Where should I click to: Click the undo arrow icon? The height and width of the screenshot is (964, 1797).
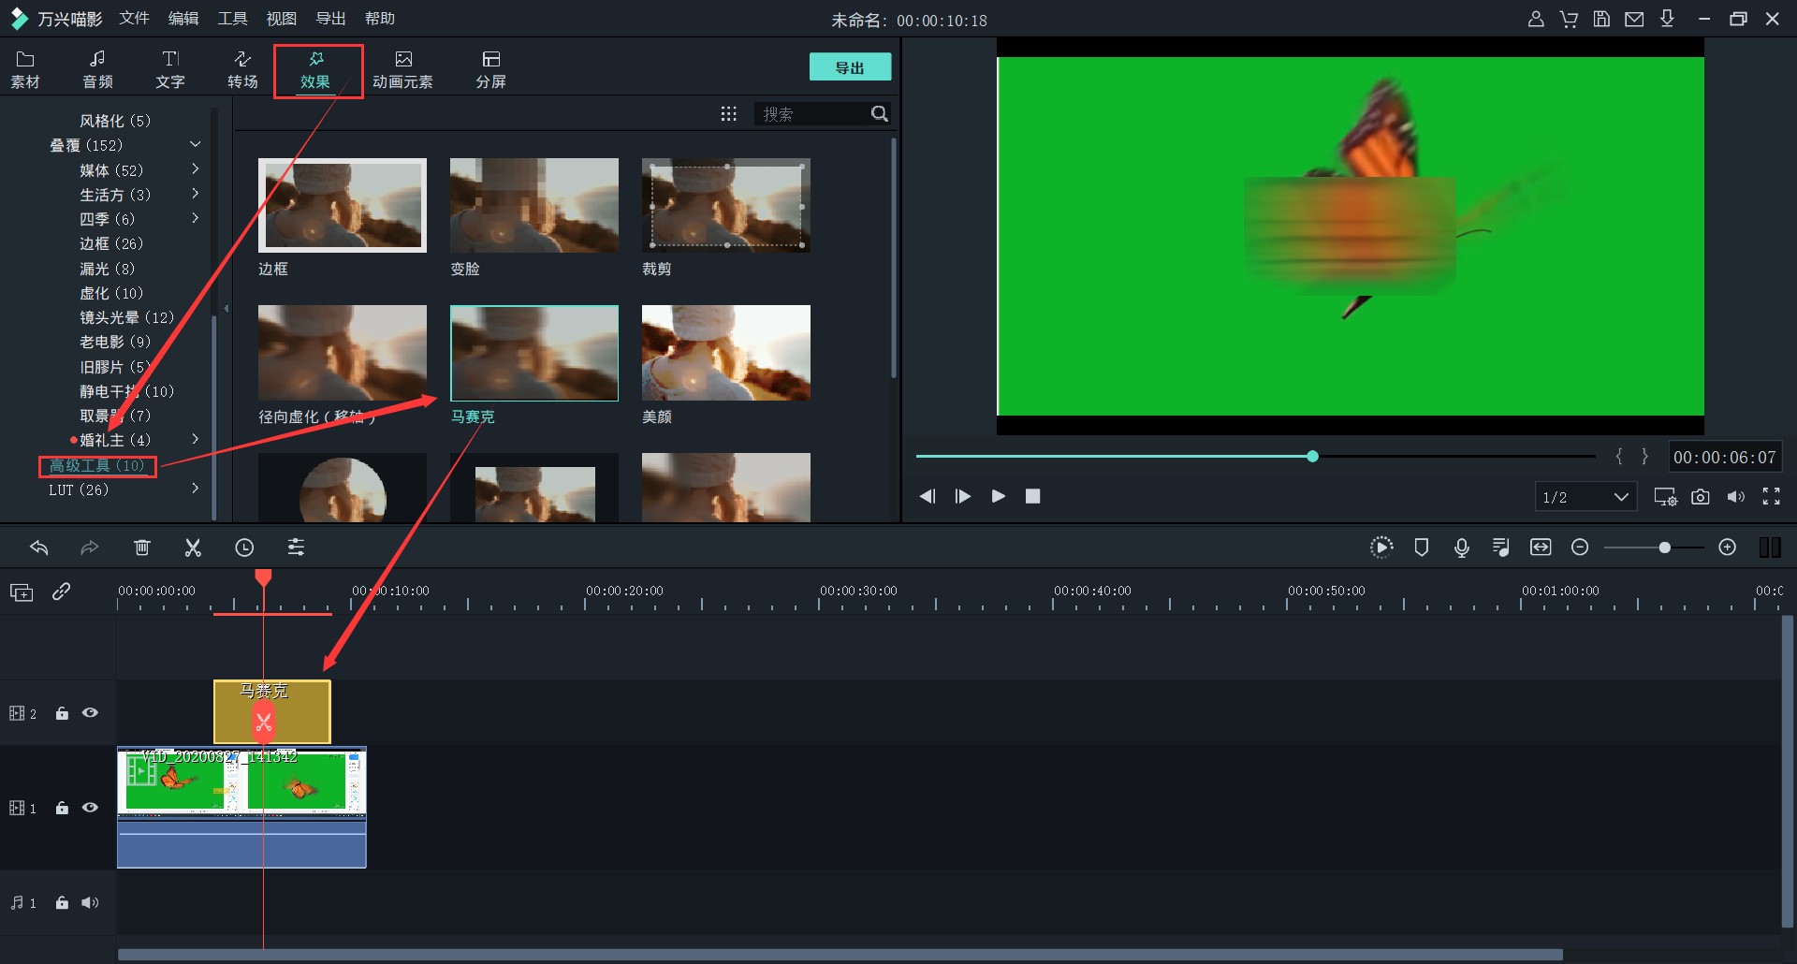pyautogui.click(x=38, y=548)
